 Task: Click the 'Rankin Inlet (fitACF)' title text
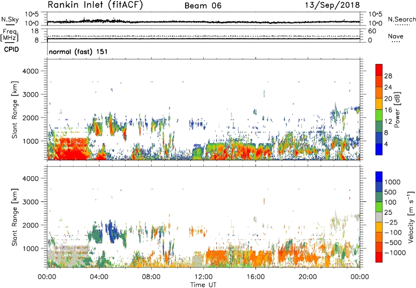pos(95,5)
